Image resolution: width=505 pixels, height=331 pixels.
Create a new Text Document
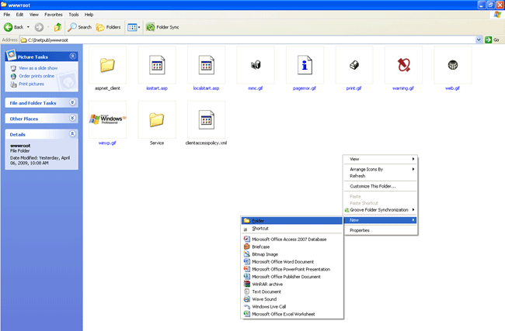coord(292,291)
